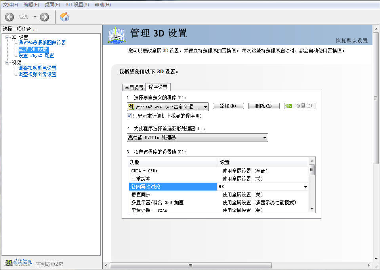Open 设置 PhysX 配置 in the tree
The width and height of the screenshot is (380, 270).
click(x=36, y=56)
